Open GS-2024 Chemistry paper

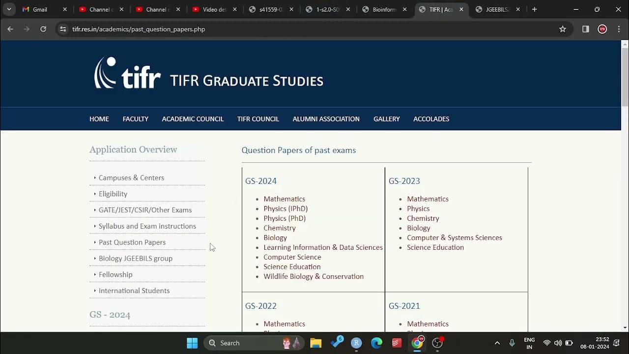click(280, 228)
